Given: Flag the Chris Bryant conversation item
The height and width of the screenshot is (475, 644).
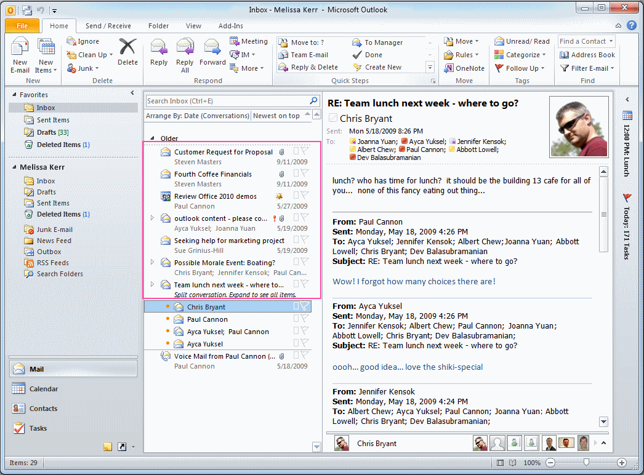Looking at the screenshot, I should 305,306.
